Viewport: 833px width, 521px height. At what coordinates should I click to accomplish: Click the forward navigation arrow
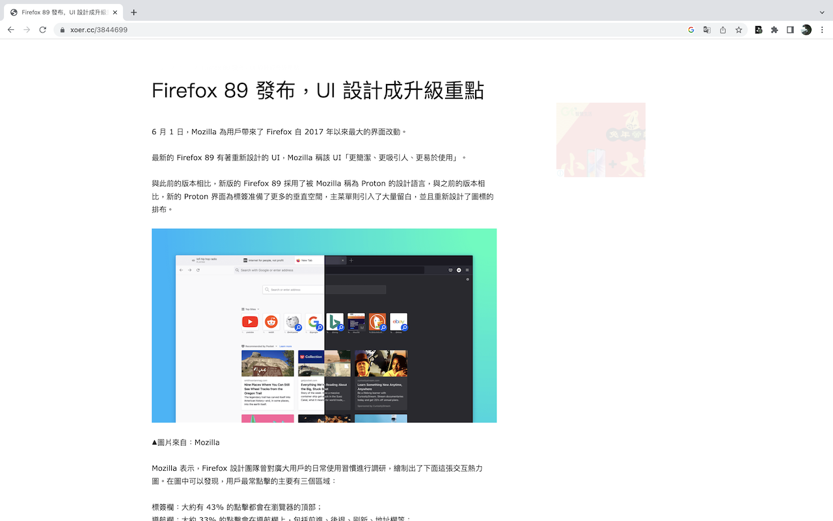click(26, 29)
